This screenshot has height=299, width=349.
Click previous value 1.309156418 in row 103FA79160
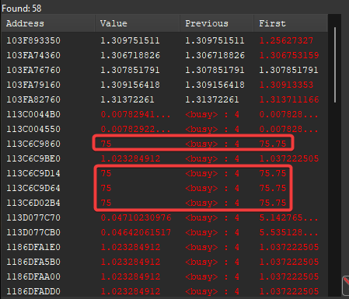[x=215, y=85]
